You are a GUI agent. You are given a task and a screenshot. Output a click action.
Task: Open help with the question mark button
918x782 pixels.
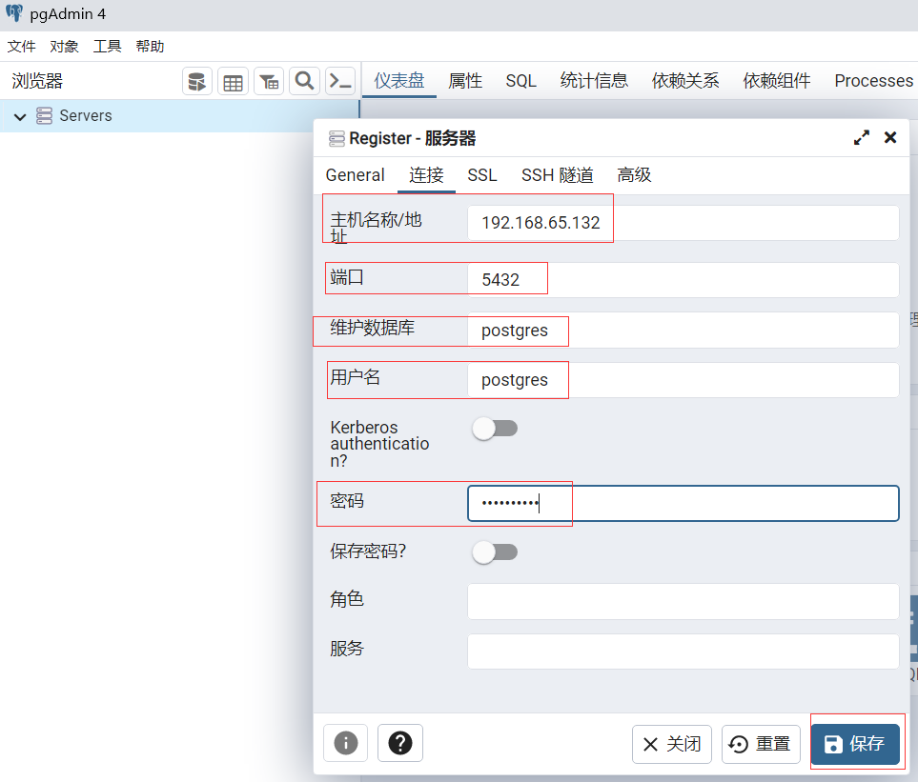(x=399, y=743)
